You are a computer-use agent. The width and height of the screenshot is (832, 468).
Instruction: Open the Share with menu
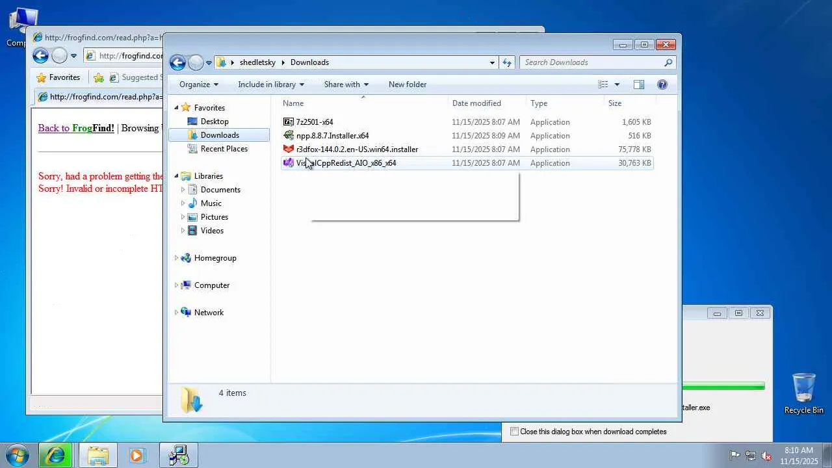(346, 84)
